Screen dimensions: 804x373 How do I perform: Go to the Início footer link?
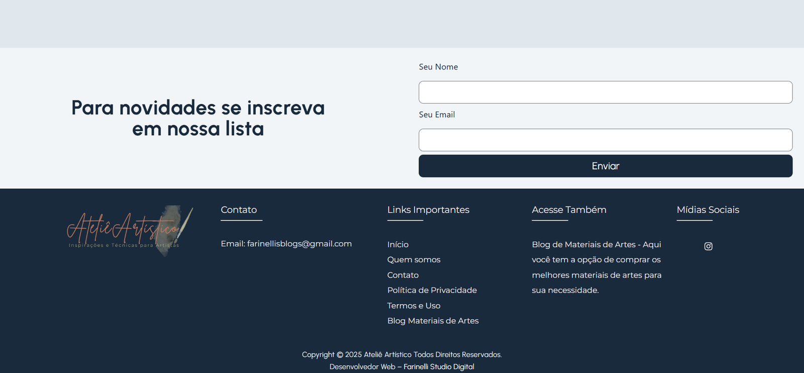coord(397,245)
